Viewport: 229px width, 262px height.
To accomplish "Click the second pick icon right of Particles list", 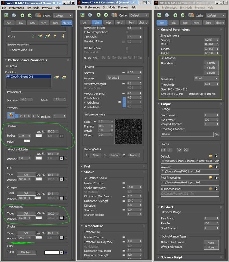I will pyautogui.click(x=64, y=77).
